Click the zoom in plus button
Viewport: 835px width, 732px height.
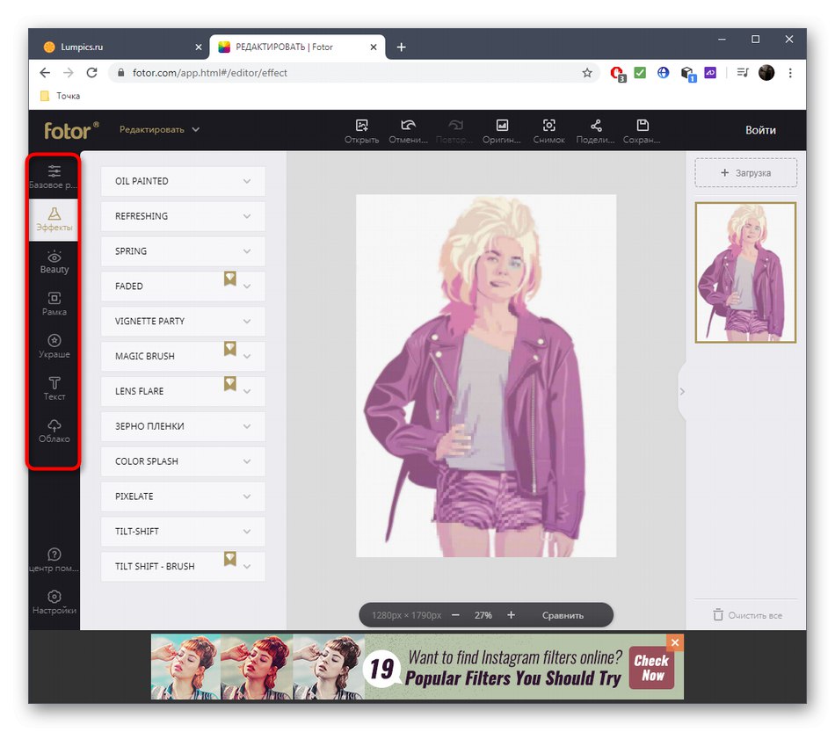click(512, 615)
